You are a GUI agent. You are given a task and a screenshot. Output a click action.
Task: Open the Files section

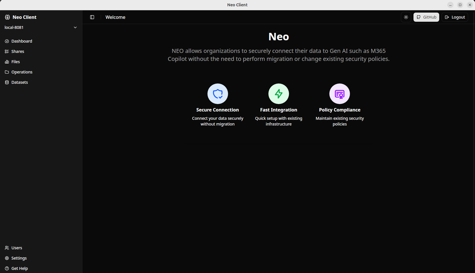15,61
